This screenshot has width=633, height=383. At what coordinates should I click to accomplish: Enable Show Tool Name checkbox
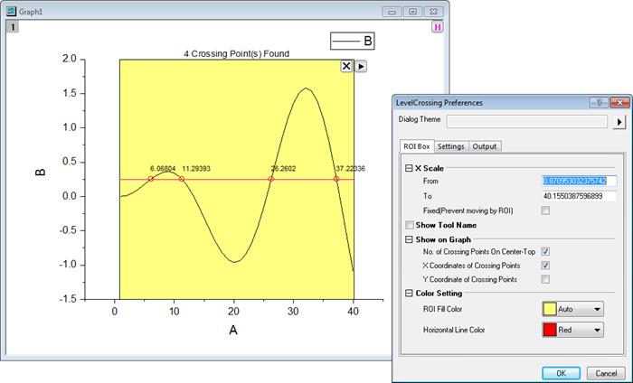[410, 225]
